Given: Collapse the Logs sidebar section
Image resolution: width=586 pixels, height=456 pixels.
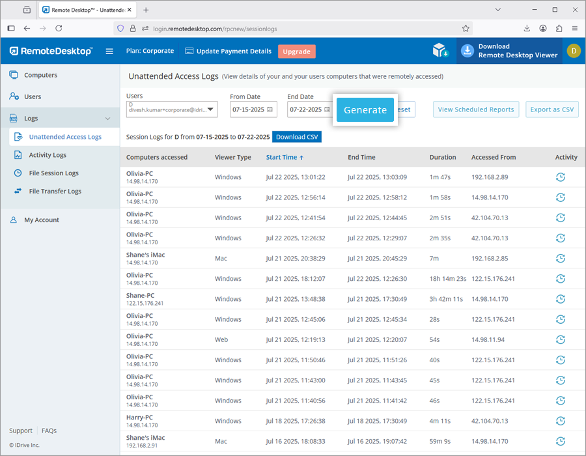Looking at the screenshot, I should pyautogui.click(x=107, y=119).
